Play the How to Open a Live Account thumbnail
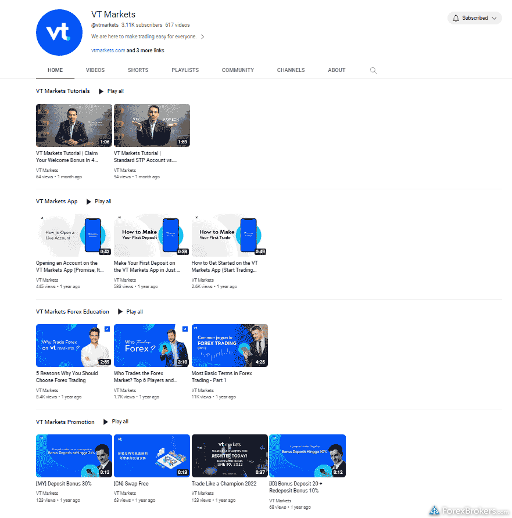 (74, 235)
